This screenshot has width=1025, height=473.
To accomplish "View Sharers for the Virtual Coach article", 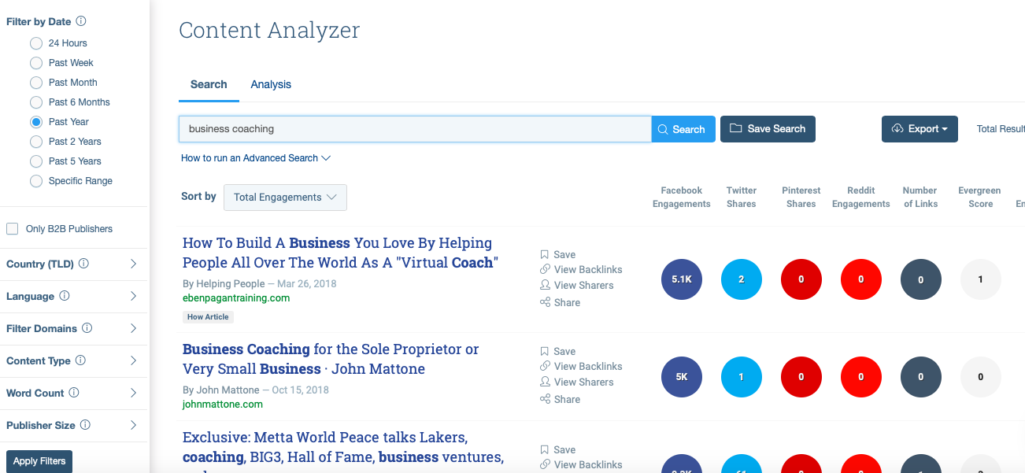I will [577, 285].
